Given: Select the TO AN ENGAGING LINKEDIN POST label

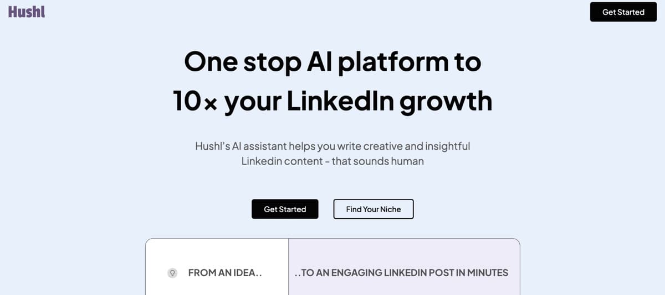Looking at the screenshot, I should coord(401,273).
